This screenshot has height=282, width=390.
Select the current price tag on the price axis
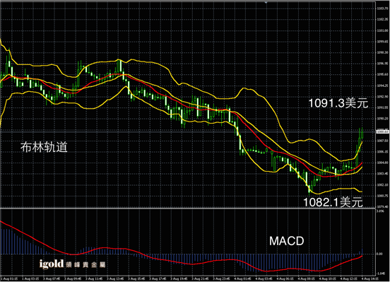coord(382,131)
